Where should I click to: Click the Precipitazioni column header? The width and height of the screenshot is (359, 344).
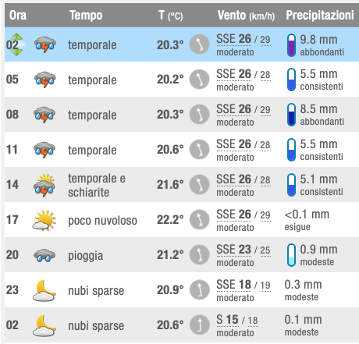tap(320, 15)
